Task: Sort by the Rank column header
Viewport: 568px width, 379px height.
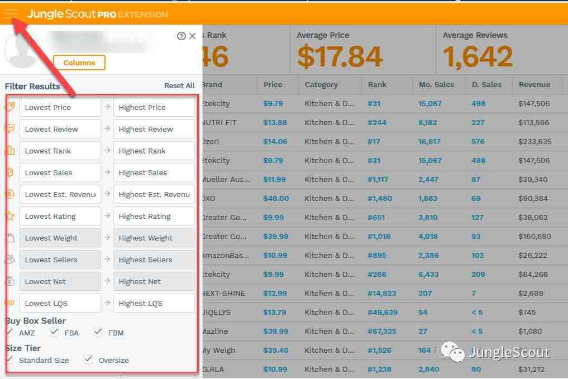Action: pyautogui.click(x=377, y=84)
